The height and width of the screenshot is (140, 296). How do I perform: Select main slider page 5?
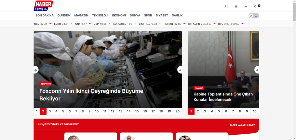tap(63, 111)
